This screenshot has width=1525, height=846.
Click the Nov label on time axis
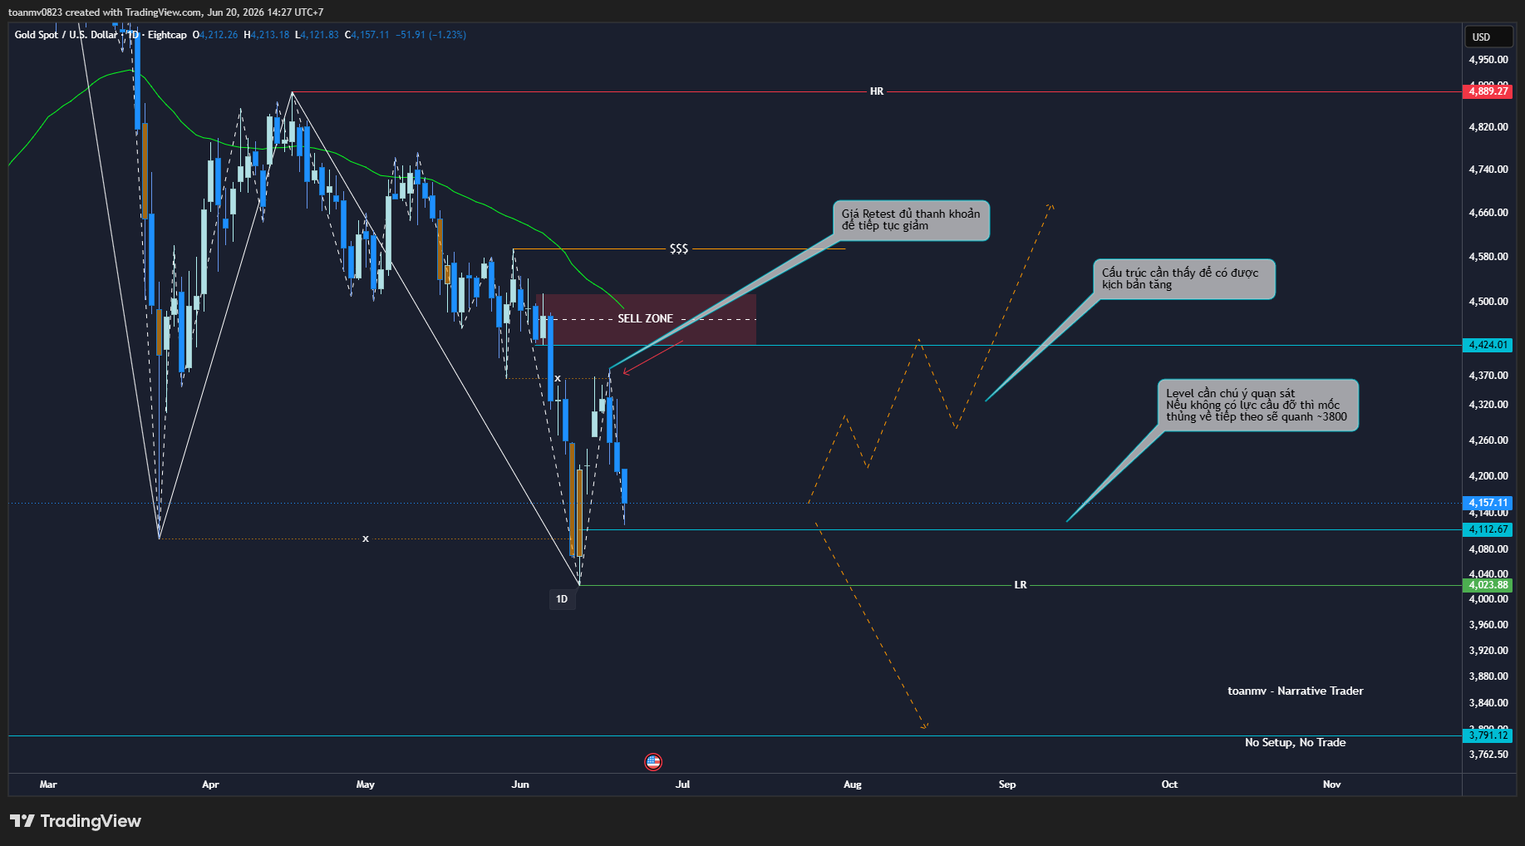tap(1331, 785)
